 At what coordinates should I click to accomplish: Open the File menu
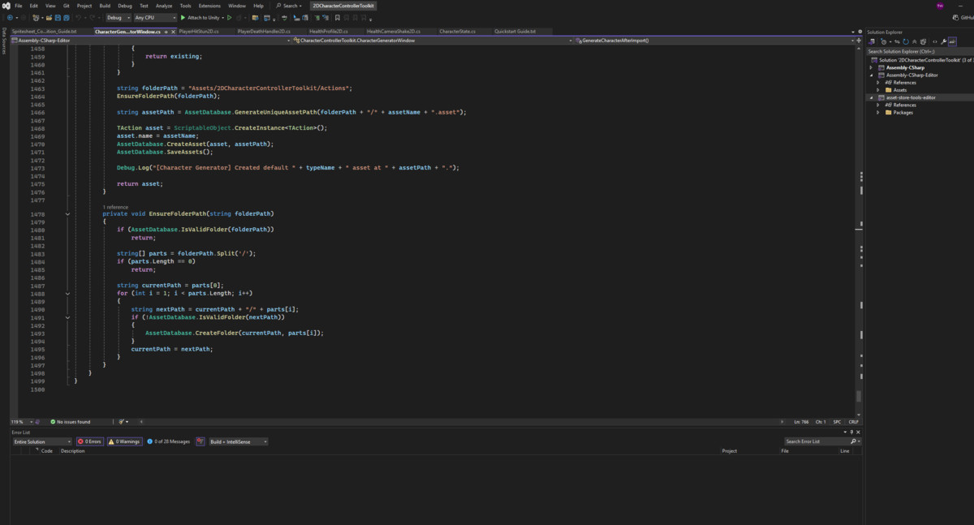pyautogui.click(x=19, y=6)
